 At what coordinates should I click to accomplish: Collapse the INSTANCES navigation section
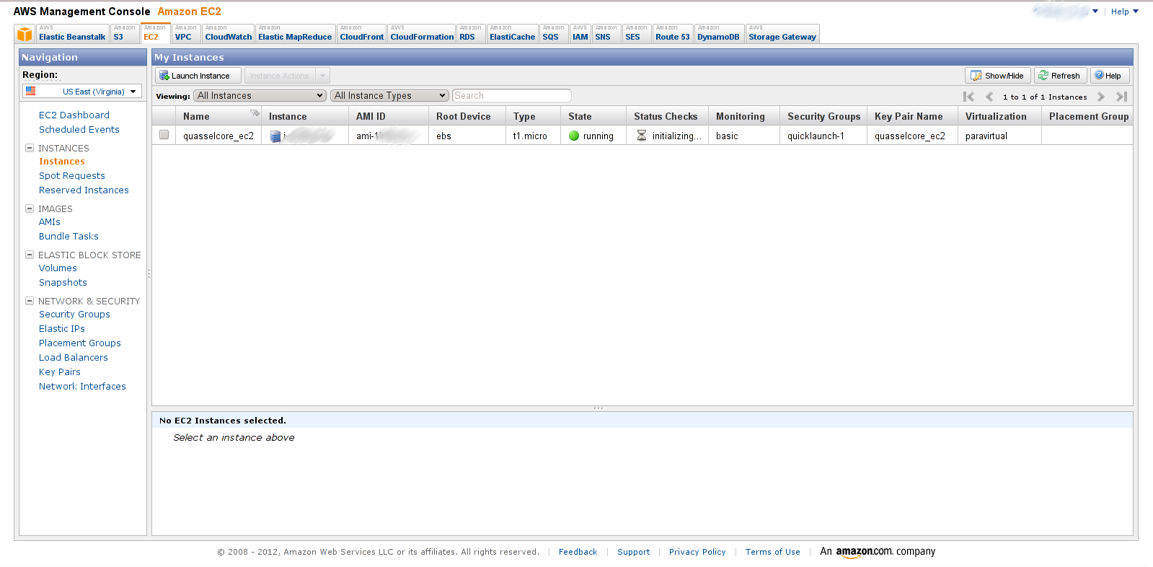[30, 148]
